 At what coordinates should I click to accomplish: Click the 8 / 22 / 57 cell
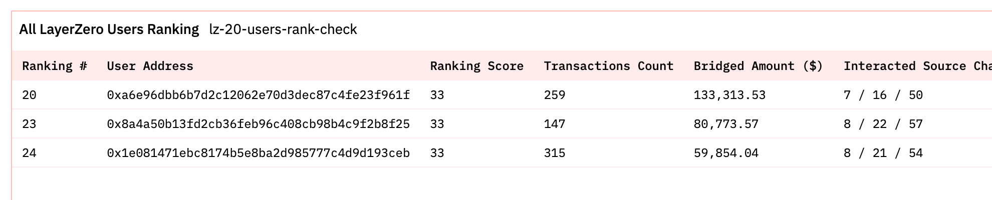[x=883, y=124]
